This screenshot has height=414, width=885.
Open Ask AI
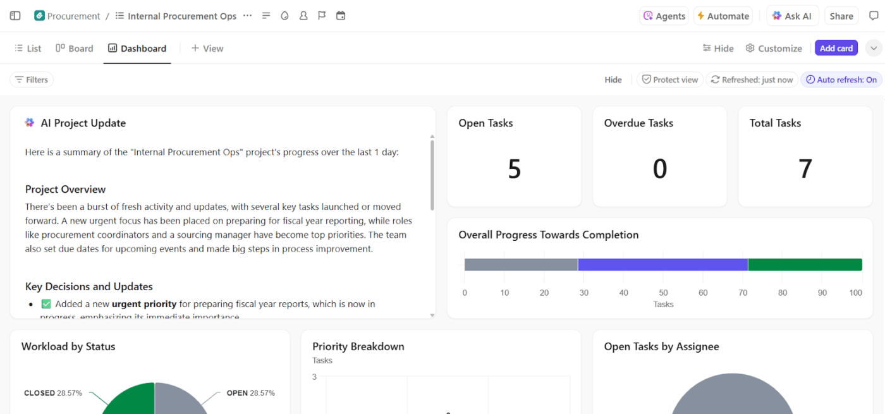(x=792, y=15)
